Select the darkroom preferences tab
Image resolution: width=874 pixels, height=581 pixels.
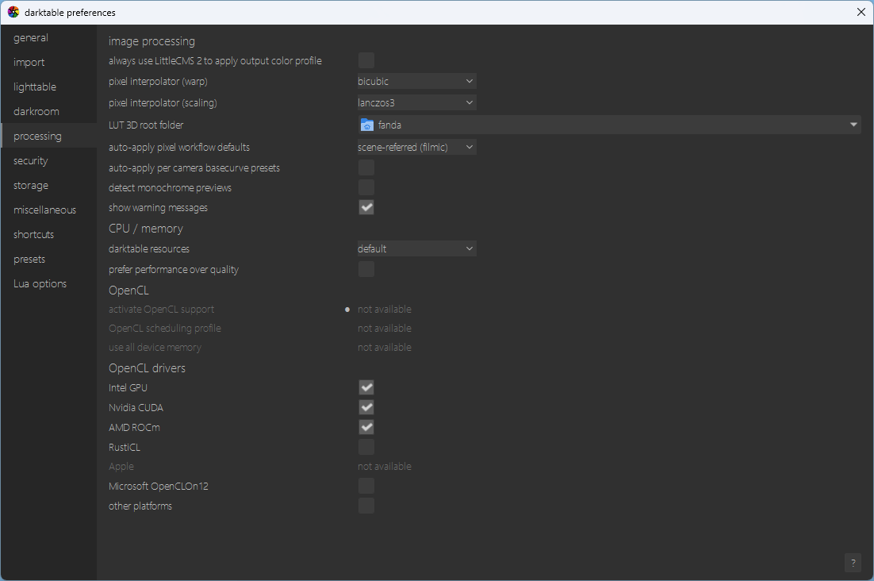36,111
